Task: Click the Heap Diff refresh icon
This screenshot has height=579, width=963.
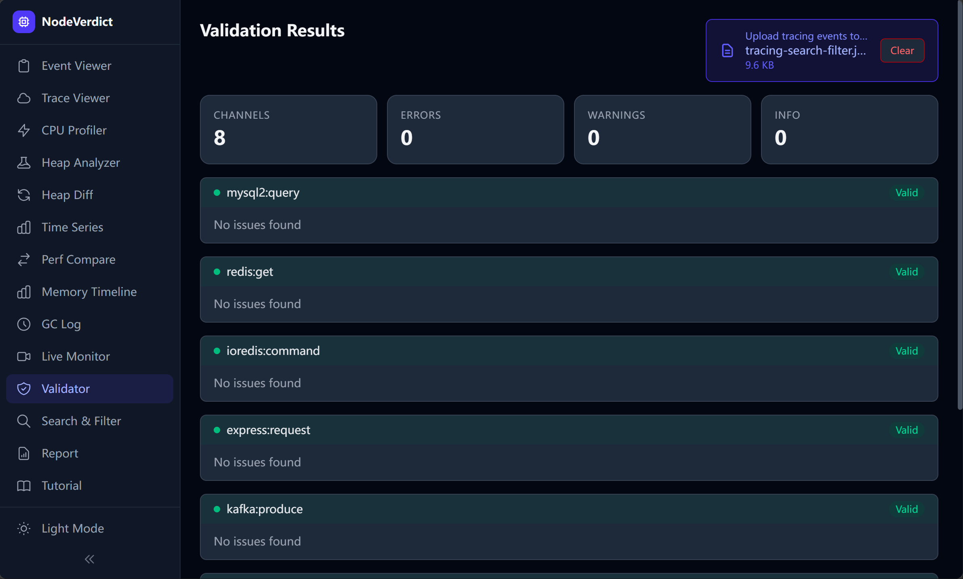Action: pos(24,195)
